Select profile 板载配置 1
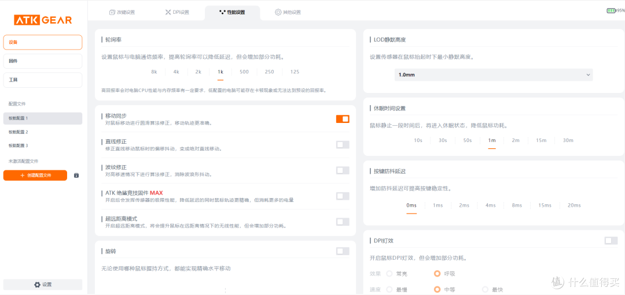This screenshot has height=295, width=625. click(43, 118)
